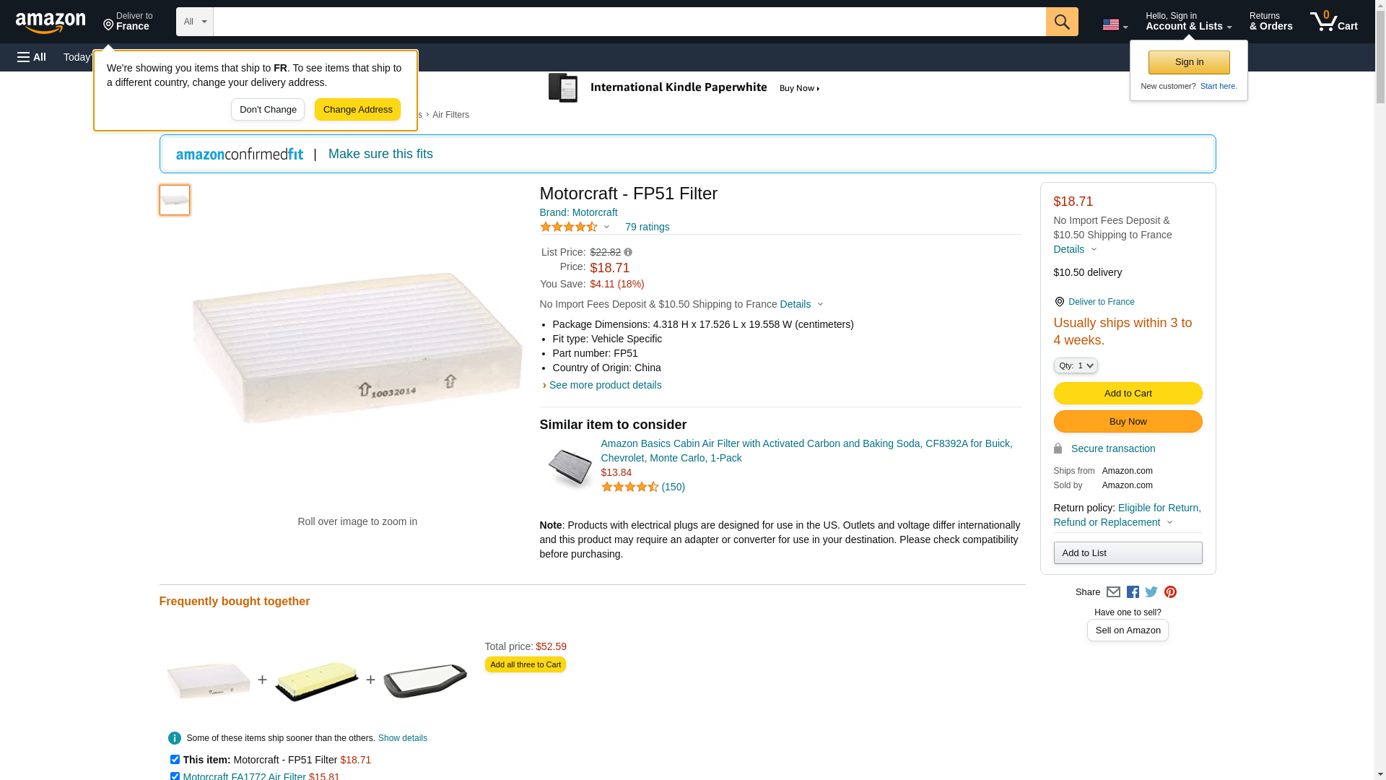The width and height of the screenshot is (1386, 780).
Task: Open the '79 ratings' link
Action: coord(647,227)
